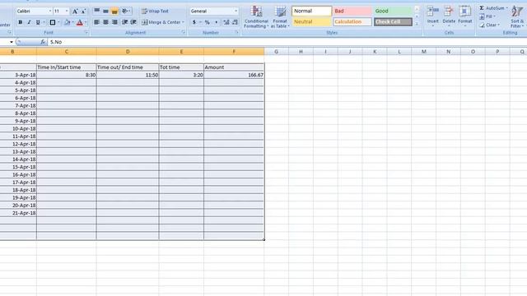This screenshot has width=527, height=296.
Task: Click the Decrease Indent icon
Action: coord(124,22)
